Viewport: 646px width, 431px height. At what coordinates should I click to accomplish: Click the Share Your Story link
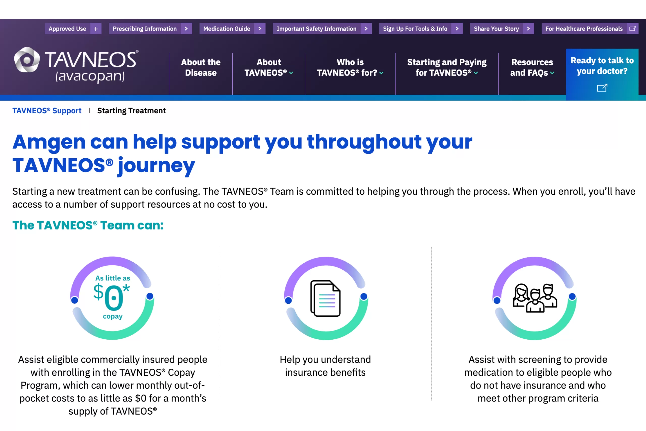(x=496, y=29)
